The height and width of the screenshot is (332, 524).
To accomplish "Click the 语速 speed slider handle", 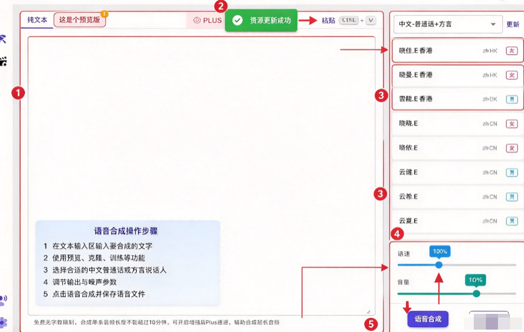I will click(439, 265).
